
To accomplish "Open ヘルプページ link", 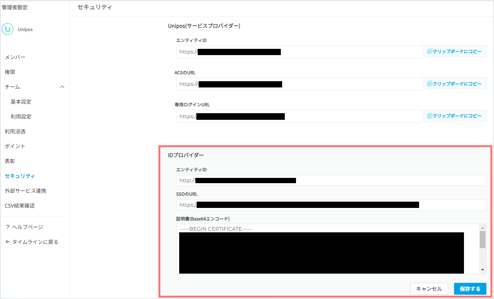I will pos(28,227).
